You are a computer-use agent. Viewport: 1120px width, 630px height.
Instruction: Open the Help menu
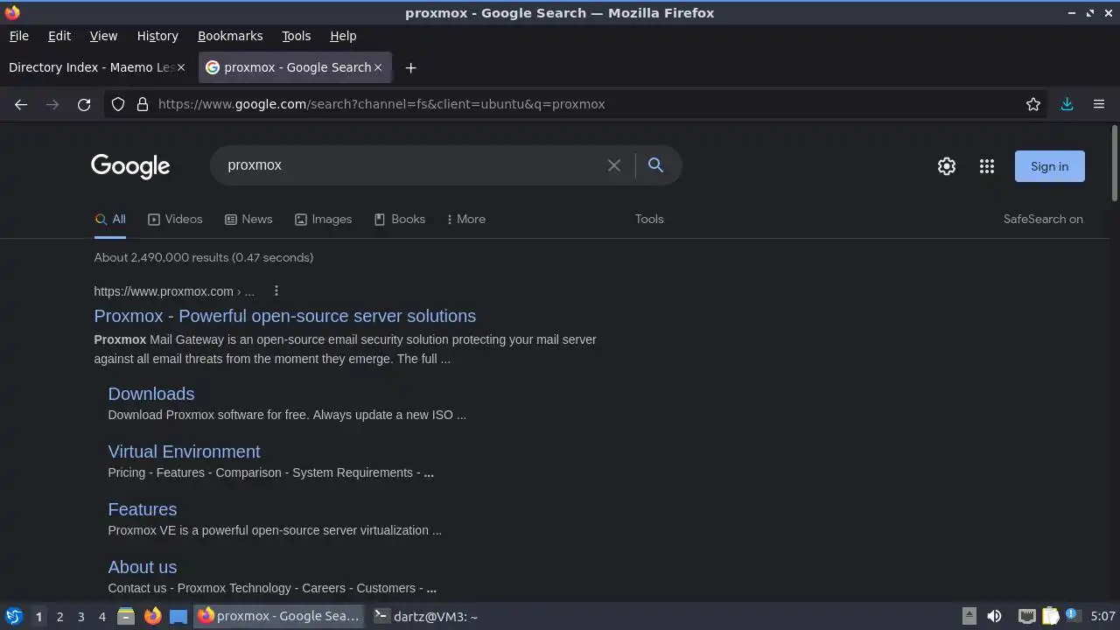click(343, 36)
